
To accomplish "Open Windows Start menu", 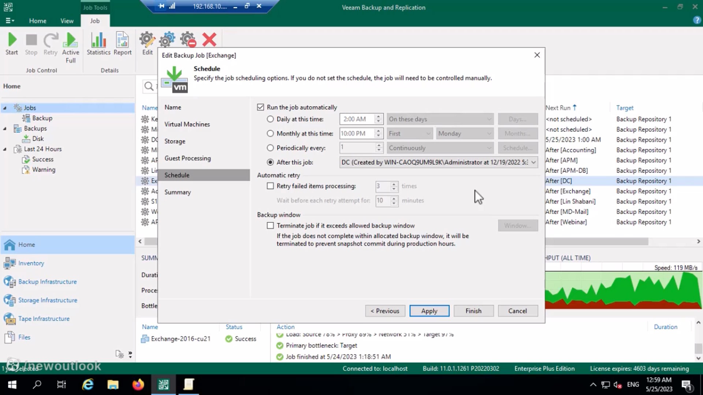I will coord(12,384).
